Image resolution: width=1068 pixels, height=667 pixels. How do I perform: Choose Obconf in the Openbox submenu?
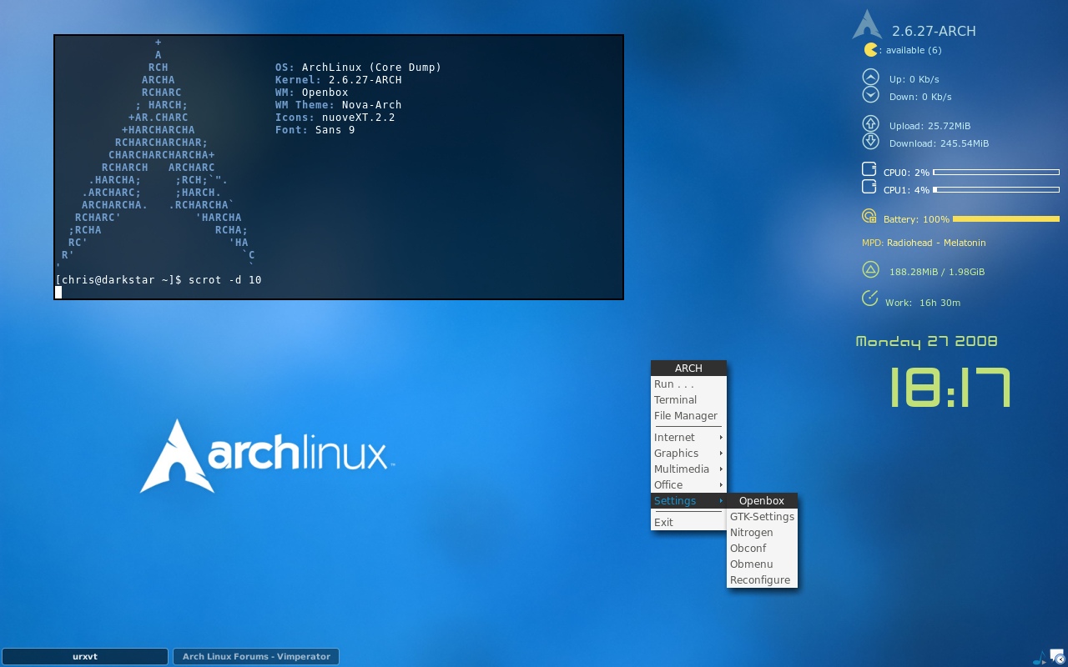(748, 548)
